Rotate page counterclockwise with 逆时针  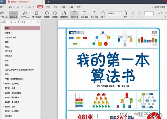point(55,15)
